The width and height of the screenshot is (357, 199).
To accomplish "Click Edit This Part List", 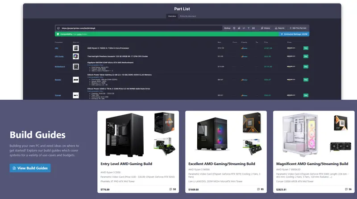I will (x=298, y=28).
